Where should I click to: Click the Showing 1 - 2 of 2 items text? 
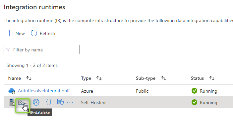pyautogui.click(x=32, y=65)
